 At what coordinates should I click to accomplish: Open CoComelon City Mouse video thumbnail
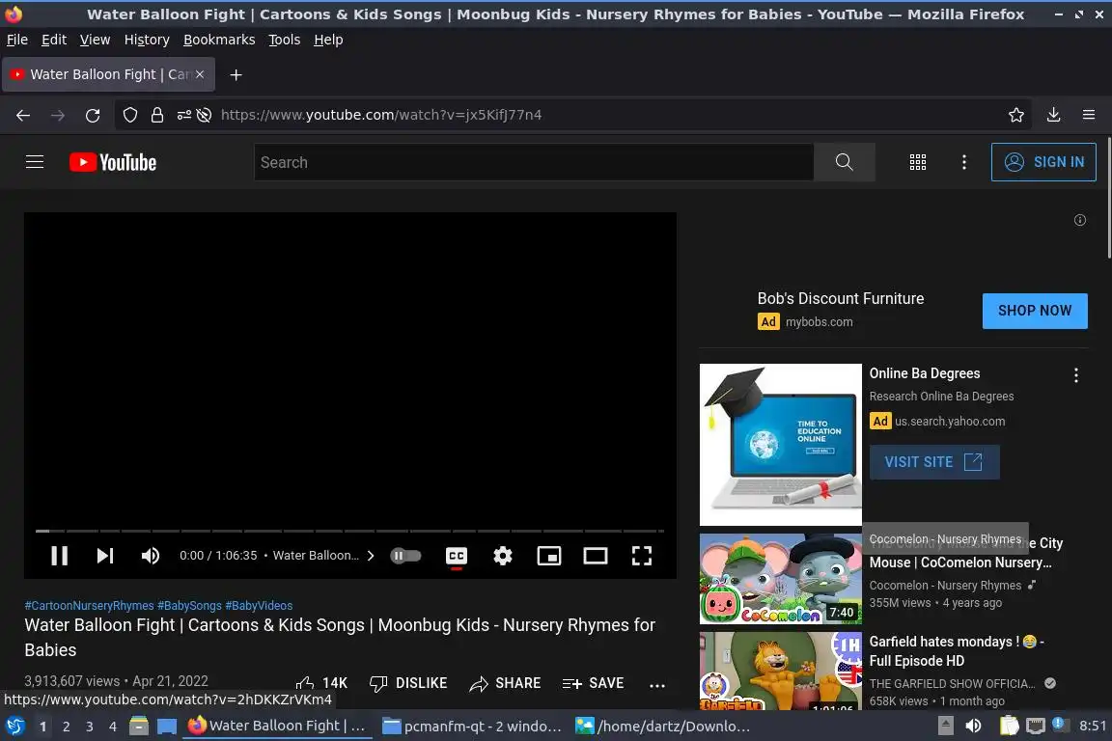click(x=780, y=579)
